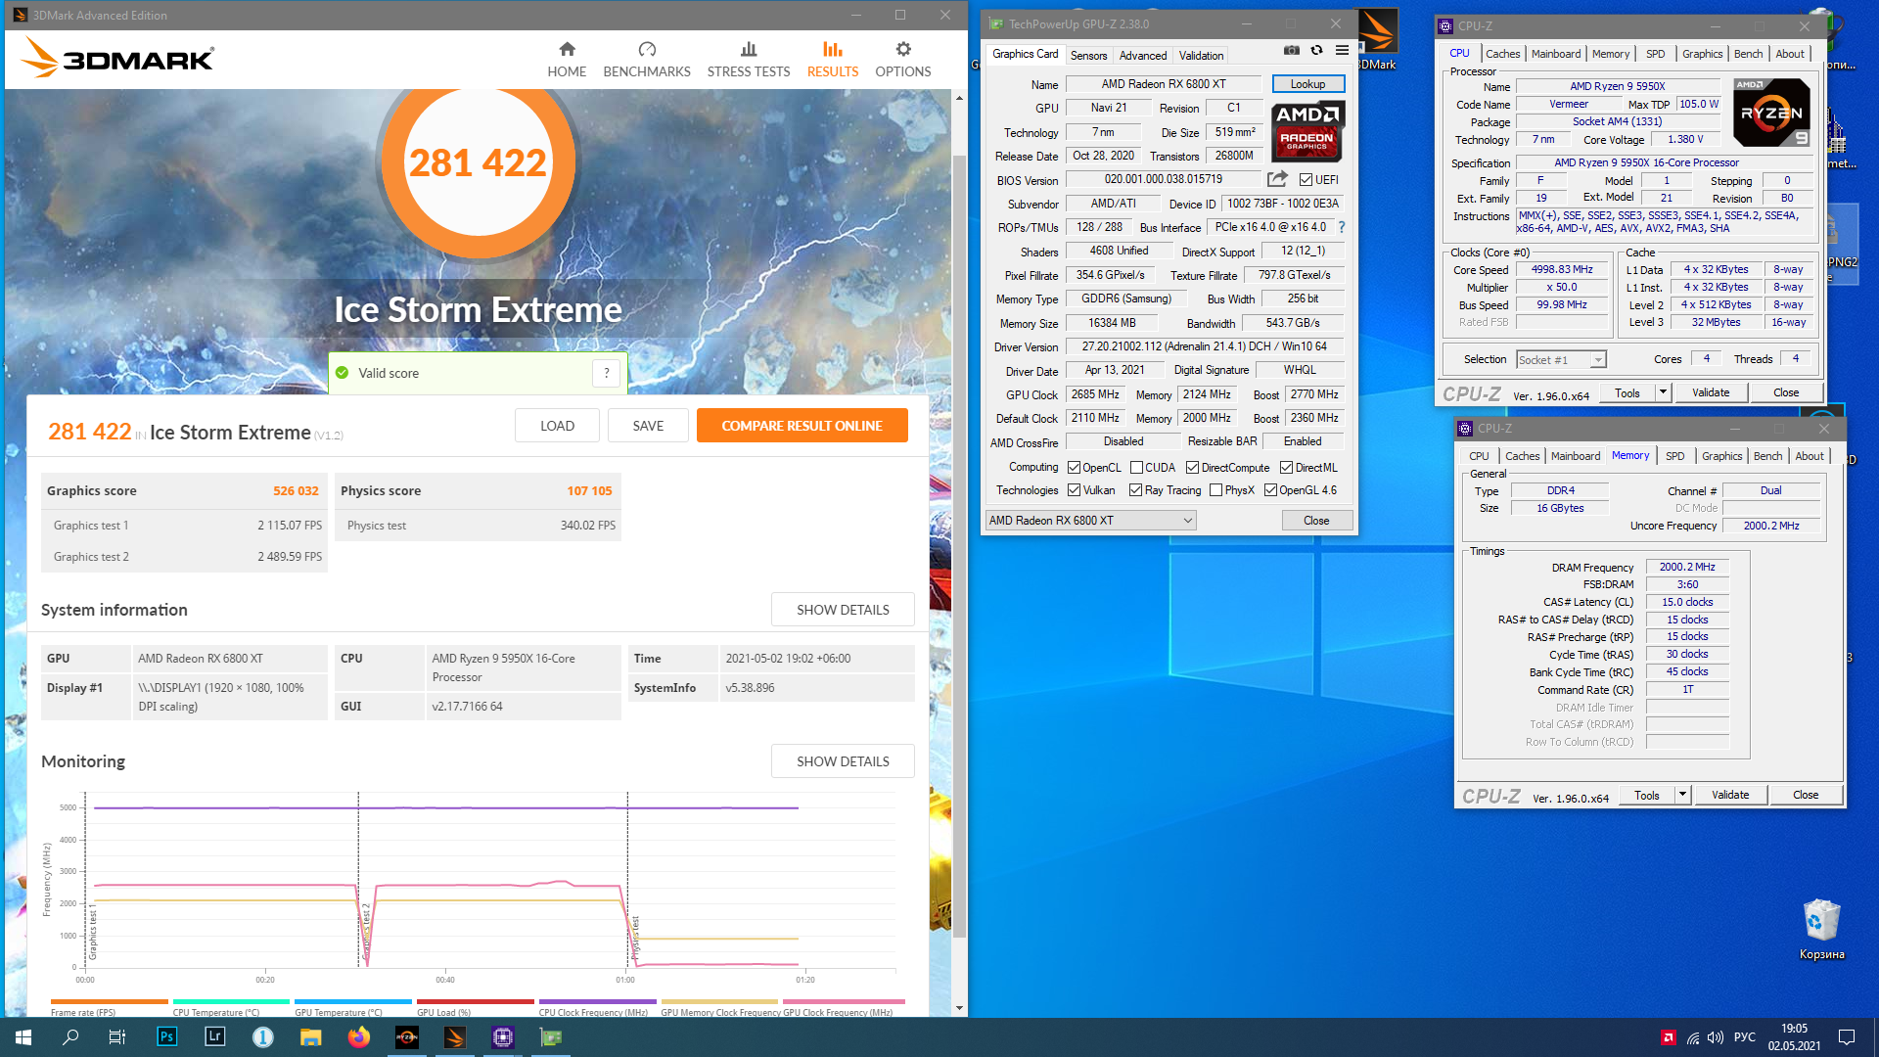1879x1057 pixels.
Task: Open the SPD tab in the lower CPU-Z window
Action: click(x=1675, y=456)
